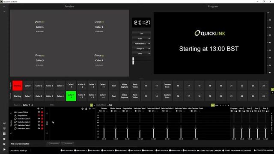274x154 pixels.
Task: Toggle the ON switch for SwitcherCaller2 channel
Action: (153, 111)
